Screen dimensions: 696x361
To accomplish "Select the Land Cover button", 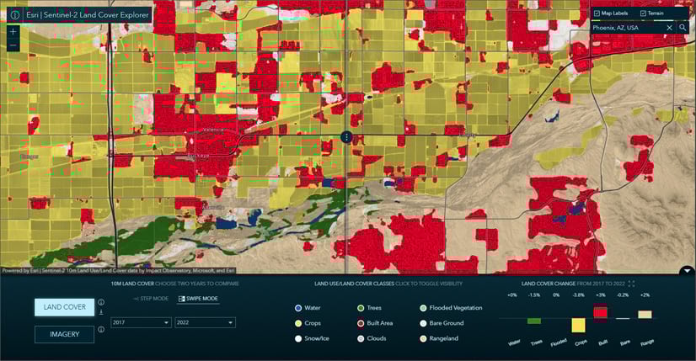I will 64,307.
